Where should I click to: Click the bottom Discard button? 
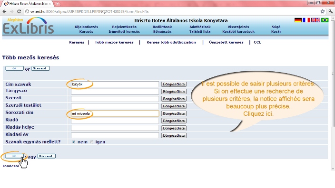click(46, 156)
